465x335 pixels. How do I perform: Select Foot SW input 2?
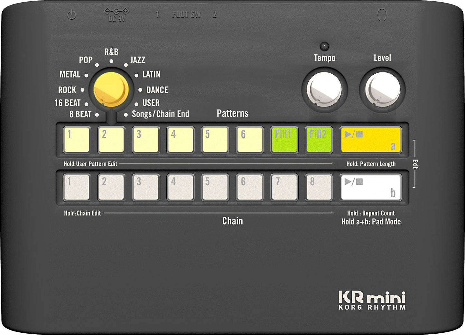point(215,14)
